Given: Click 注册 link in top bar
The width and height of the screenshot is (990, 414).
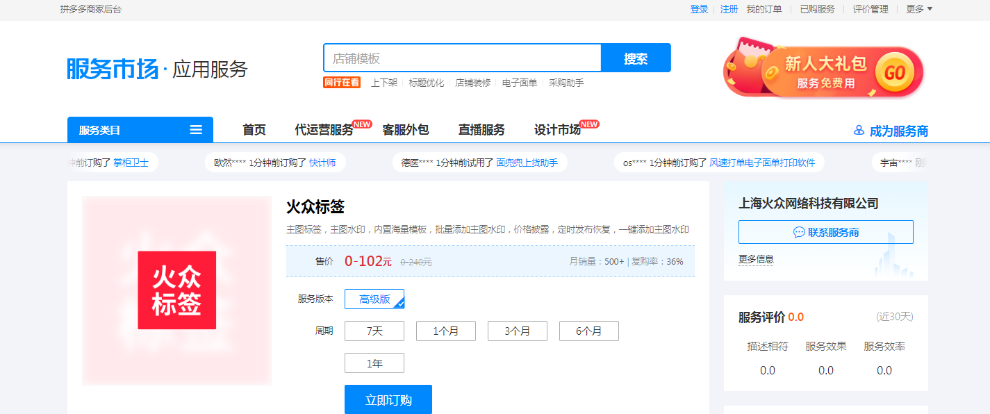Looking at the screenshot, I should [729, 9].
